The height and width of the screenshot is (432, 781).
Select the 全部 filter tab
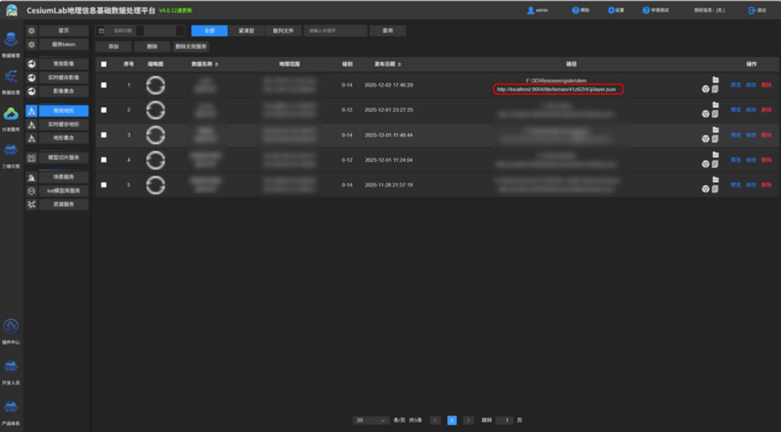tap(209, 31)
